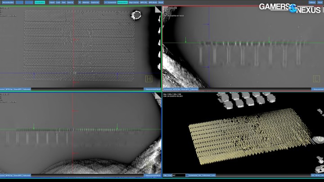The image size is (324, 182).
Task: Toggle Clip in the 3D view toolbar
Action: coord(164,175)
